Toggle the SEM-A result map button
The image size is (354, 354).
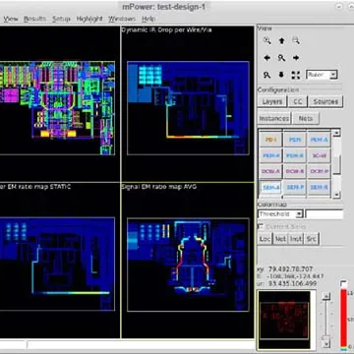click(x=271, y=188)
